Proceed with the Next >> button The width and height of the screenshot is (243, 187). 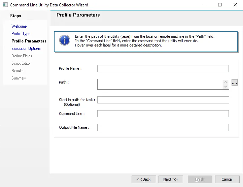tap(171, 179)
